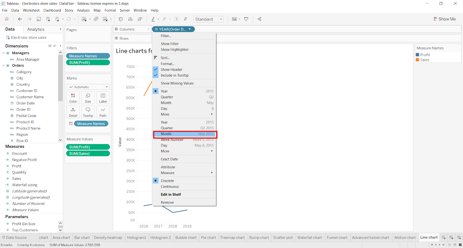Click Show Missing Values

pyautogui.click(x=184, y=83)
